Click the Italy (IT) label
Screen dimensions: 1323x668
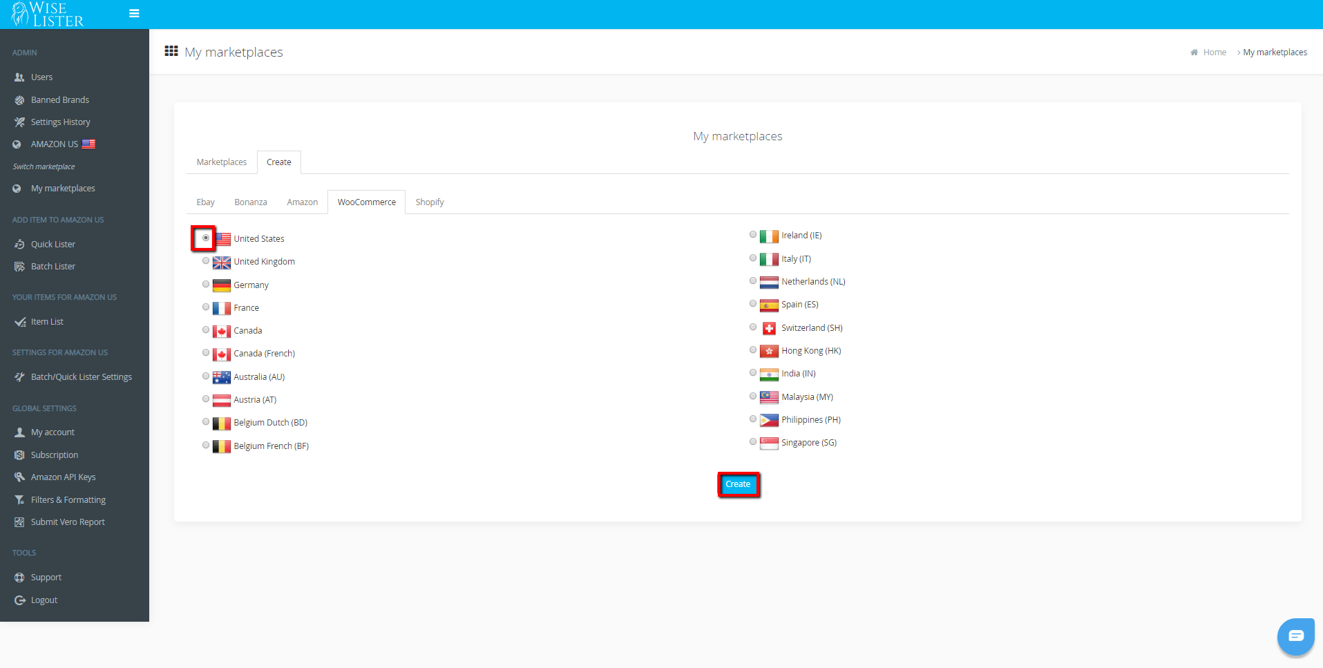tap(796, 259)
